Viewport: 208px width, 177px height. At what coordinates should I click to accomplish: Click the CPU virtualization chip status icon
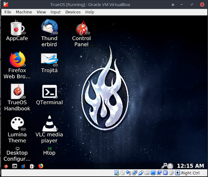click(165, 173)
